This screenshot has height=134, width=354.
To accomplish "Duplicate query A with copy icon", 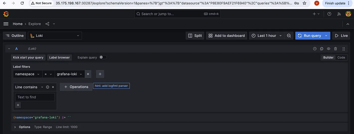I will click(322, 49).
